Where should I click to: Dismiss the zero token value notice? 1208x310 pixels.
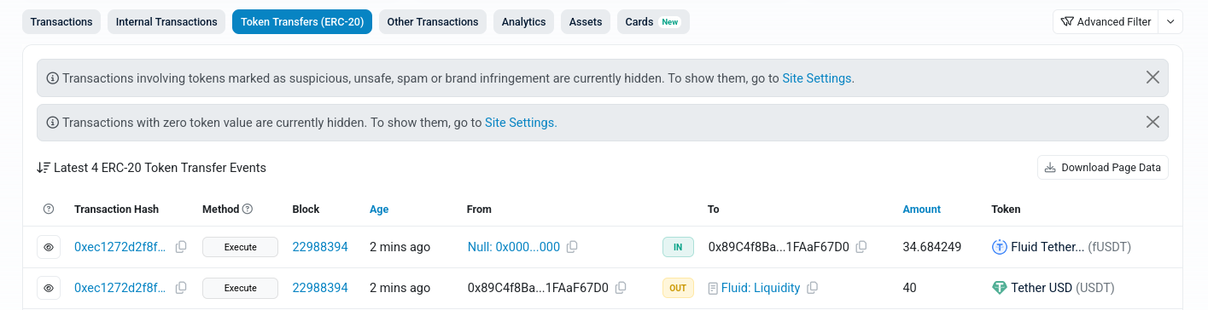[1153, 122]
